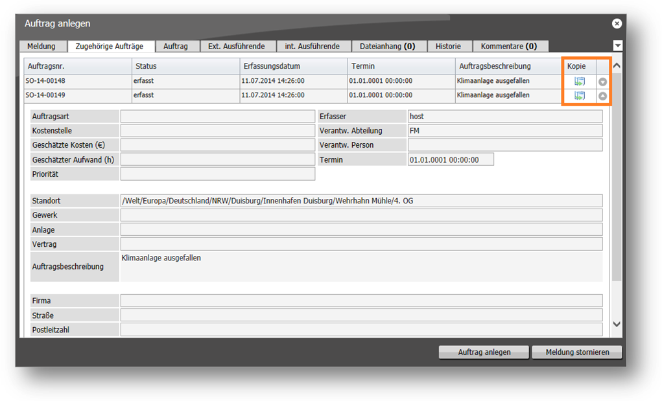Sort by the Auftragsnr. column header
Viewport: 662px width, 401px height.
click(x=78, y=66)
